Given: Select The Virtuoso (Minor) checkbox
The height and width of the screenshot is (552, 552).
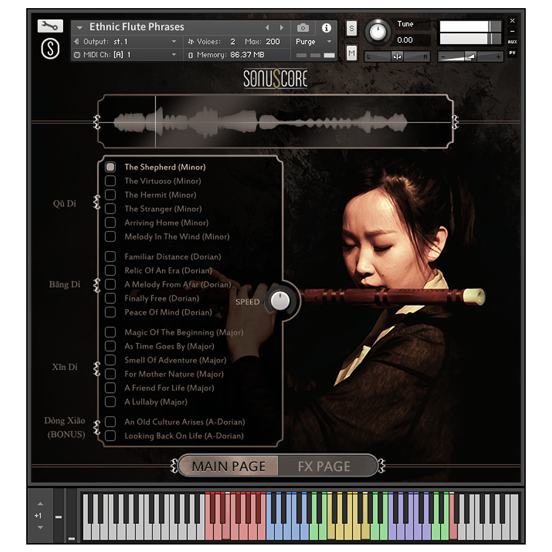Looking at the screenshot, I should pos(110,181).
